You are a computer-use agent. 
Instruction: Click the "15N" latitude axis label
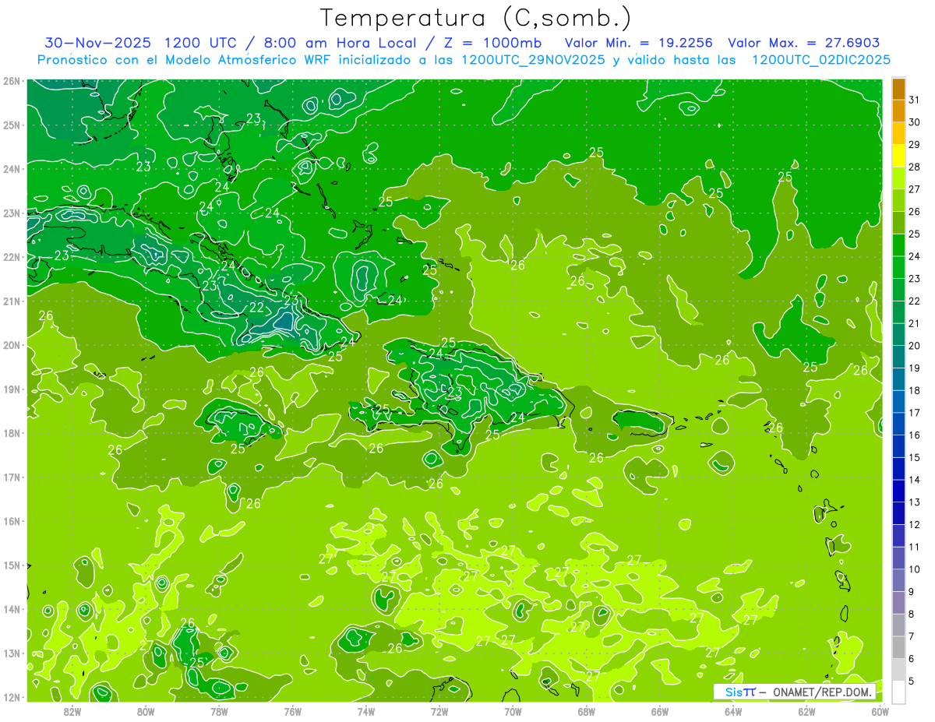pos(11,565)
